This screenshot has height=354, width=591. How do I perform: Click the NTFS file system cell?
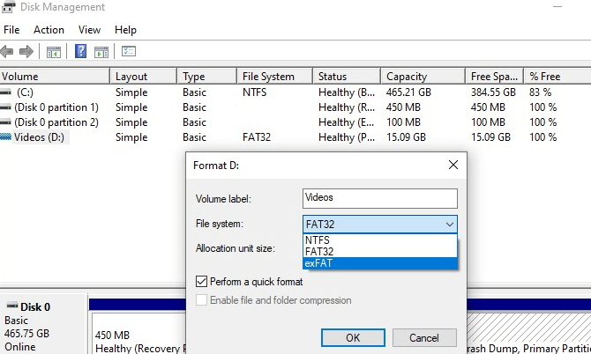click(254, 92)
